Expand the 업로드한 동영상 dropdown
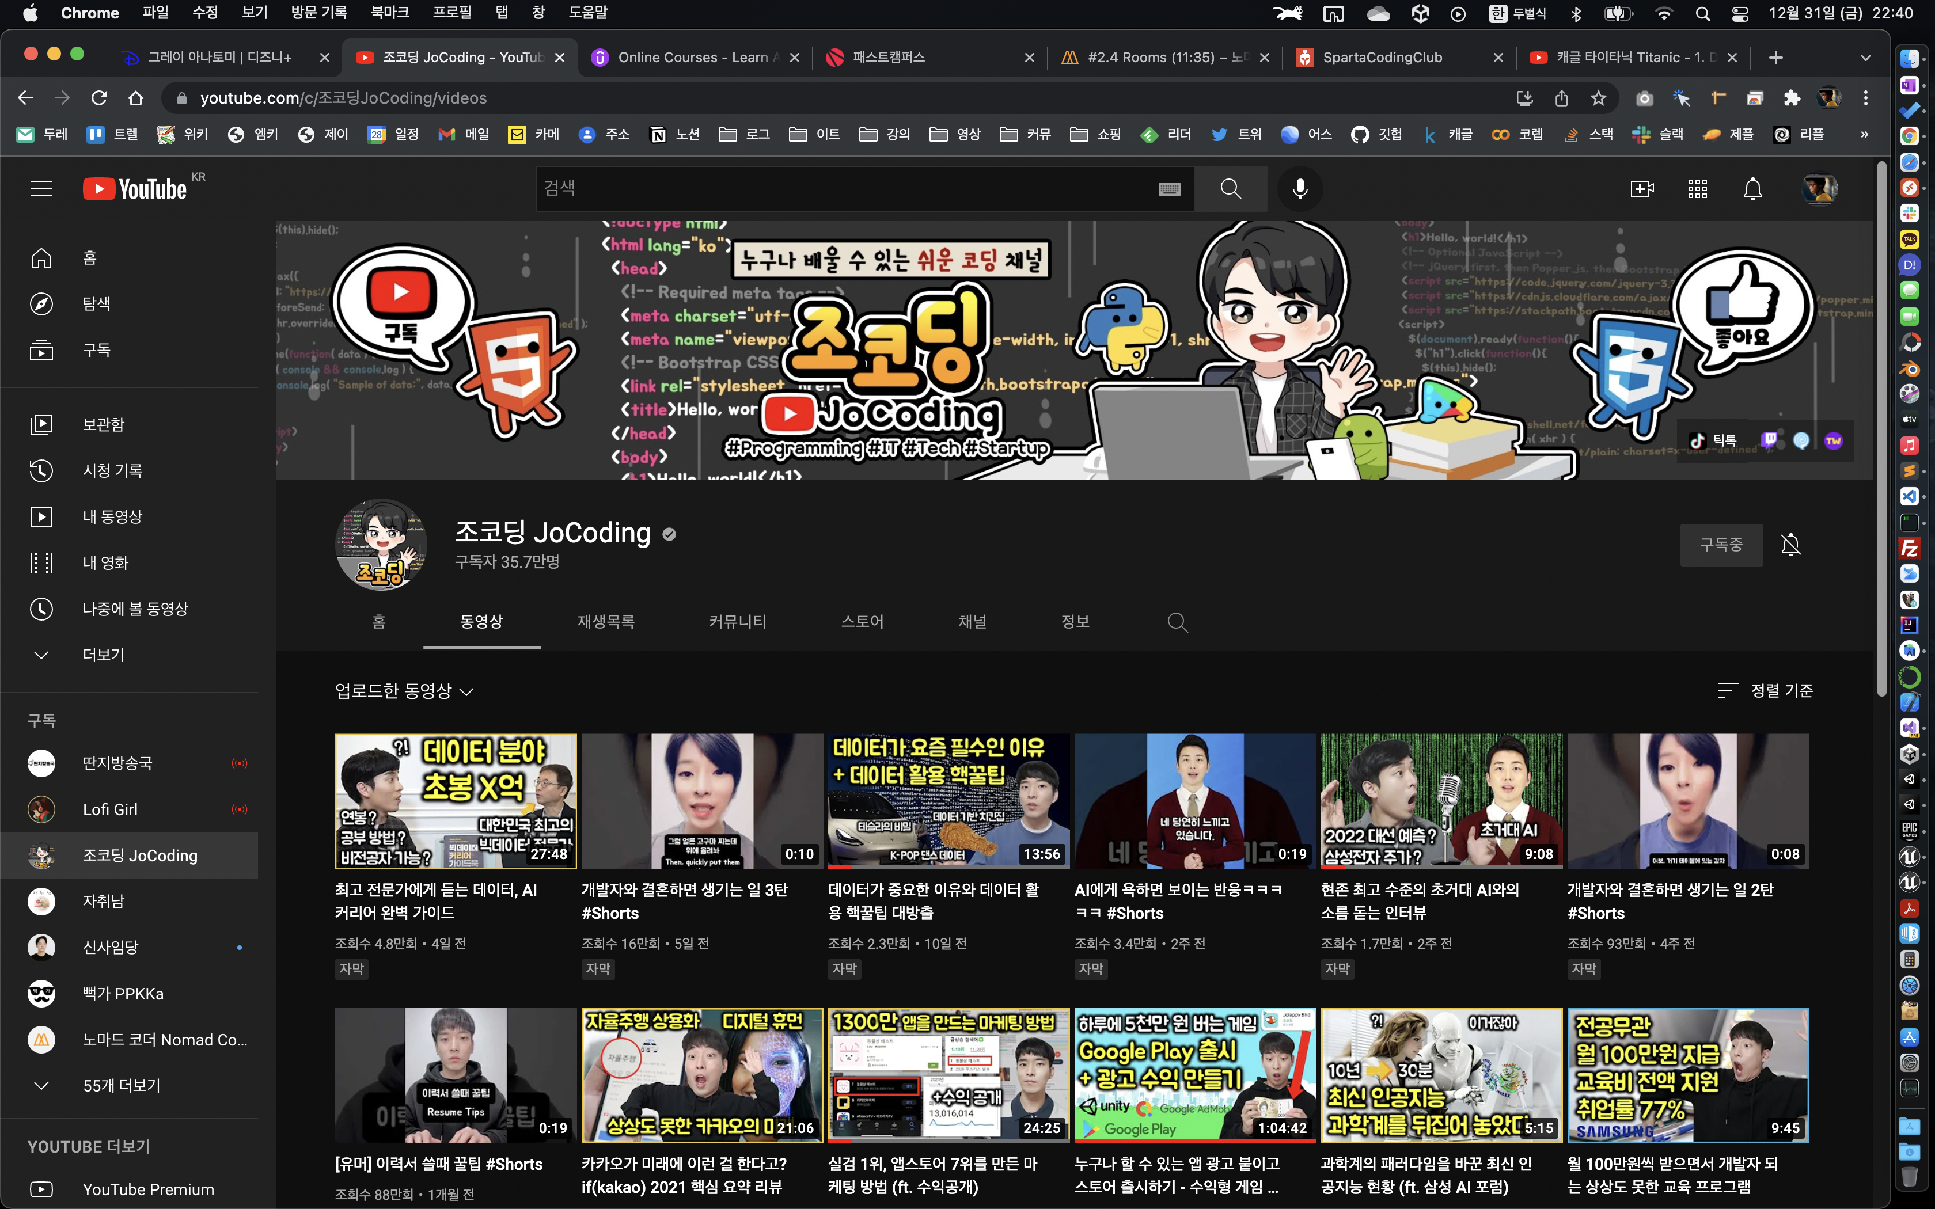The height and width of the screenshot is (1209, 1935). click(x=405, y=691)
